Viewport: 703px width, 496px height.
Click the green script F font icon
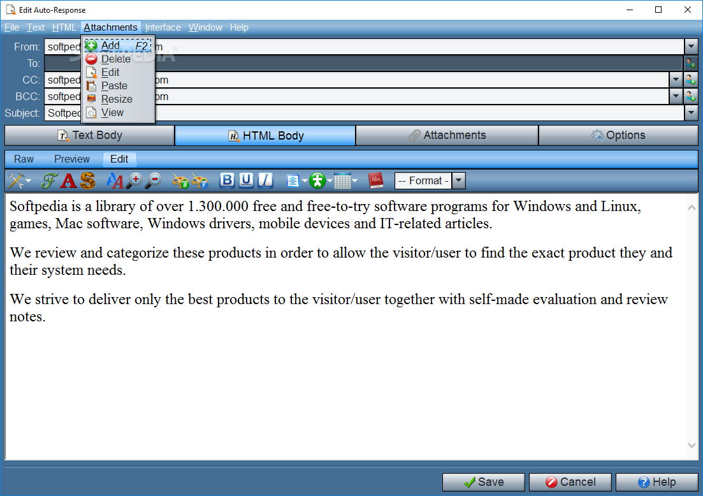[x=48, y=180]
